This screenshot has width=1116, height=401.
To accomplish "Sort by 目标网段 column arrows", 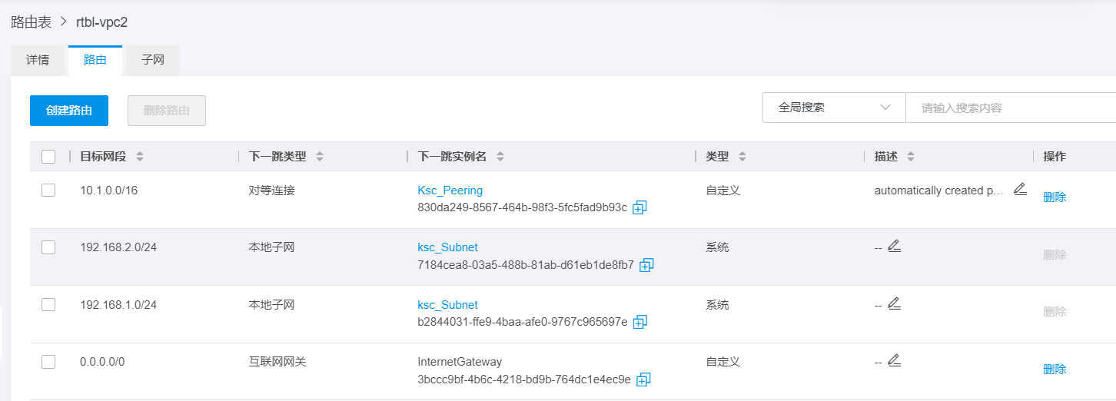I will click(139, 157).
